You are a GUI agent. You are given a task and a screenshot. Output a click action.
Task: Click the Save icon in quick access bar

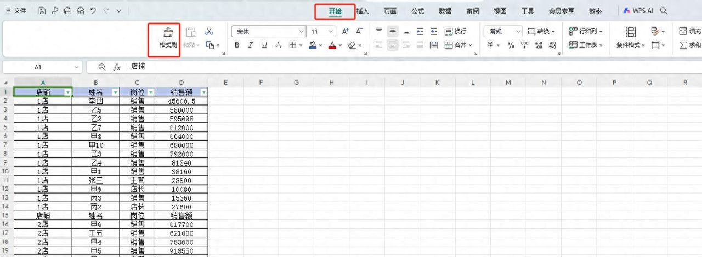coord(42,11)
